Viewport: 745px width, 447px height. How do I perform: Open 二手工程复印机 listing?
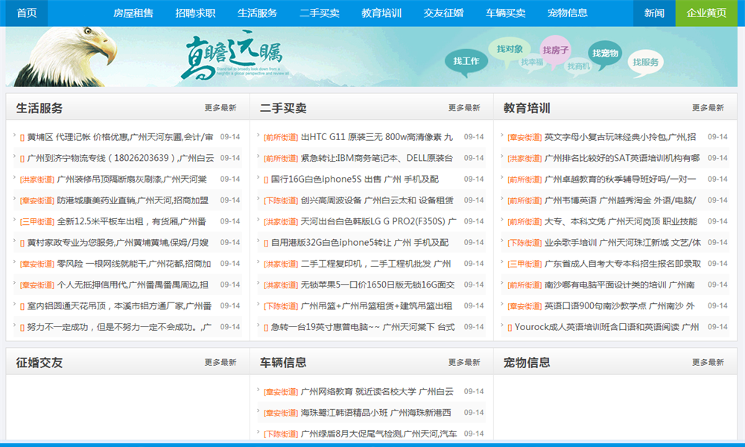pos(375,264)
